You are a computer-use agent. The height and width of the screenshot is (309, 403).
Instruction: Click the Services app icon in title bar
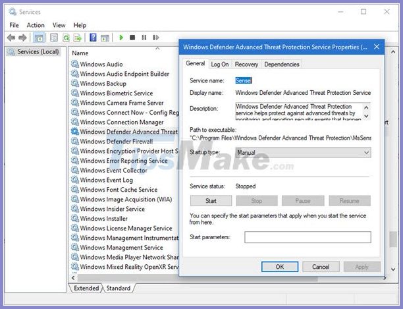13,12
